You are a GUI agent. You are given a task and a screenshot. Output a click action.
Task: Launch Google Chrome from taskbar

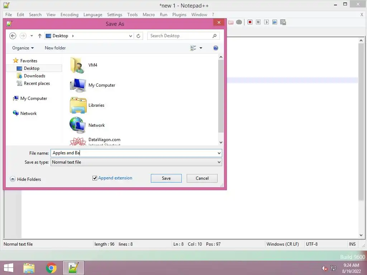51,268
